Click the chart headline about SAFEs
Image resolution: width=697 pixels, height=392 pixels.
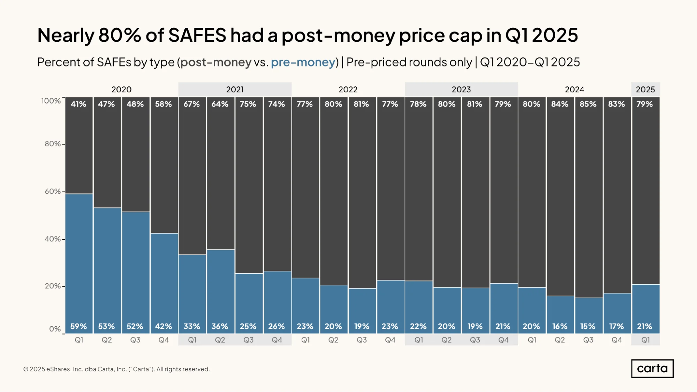308,35
